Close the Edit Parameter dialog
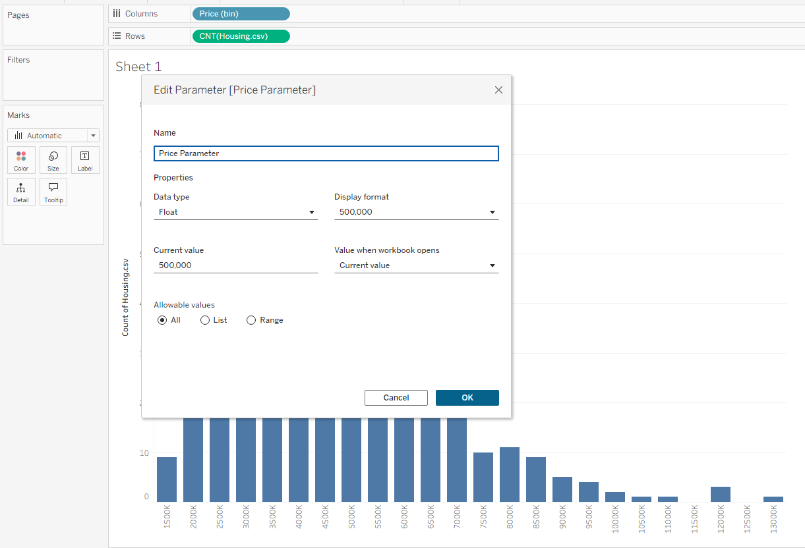Viewport: 805px width, 548px height. [x=498, y=90]
